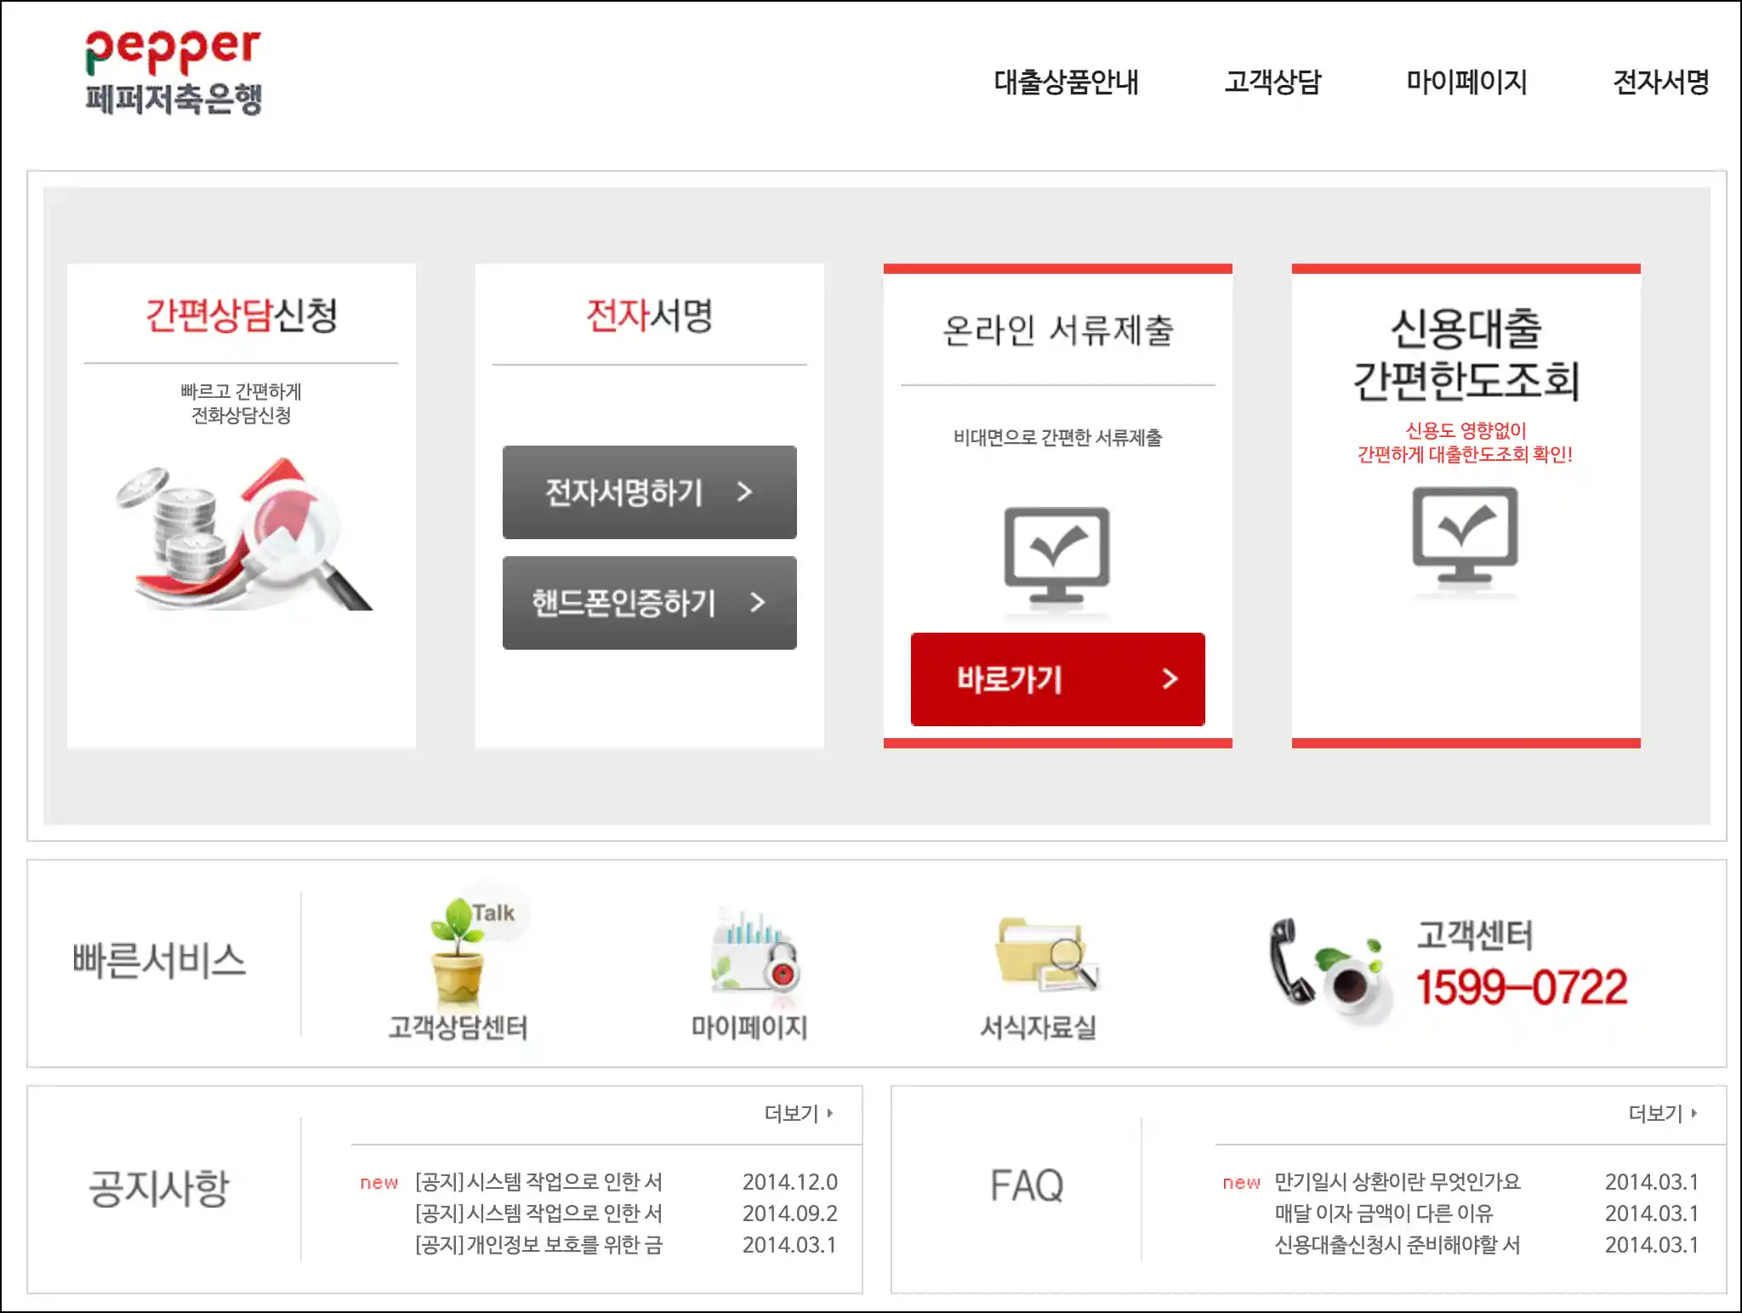Click the customer center phone icon

pyautogui.click(x=1329, y=969)
